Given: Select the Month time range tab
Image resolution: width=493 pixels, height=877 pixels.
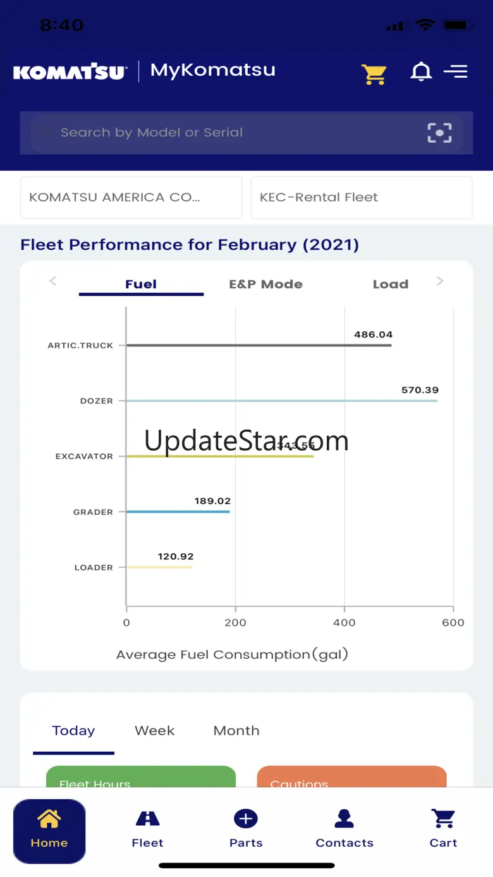Looking at the screenshot, I should (236, 731).
